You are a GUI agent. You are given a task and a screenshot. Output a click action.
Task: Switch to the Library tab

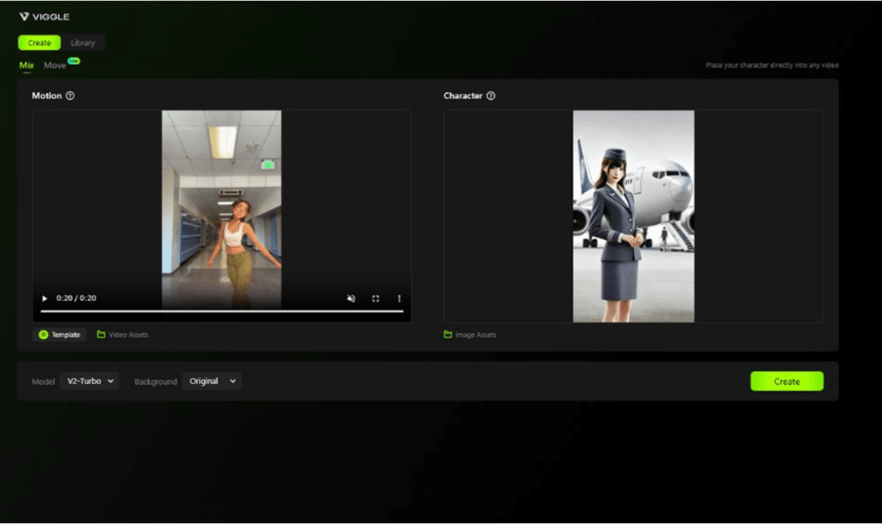(83, 43)
